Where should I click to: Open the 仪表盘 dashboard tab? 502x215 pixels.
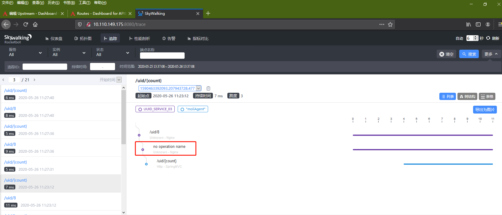54,39
